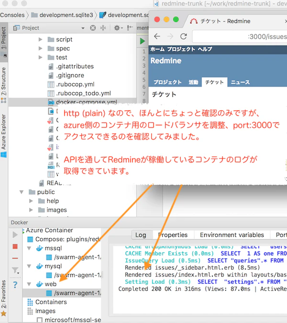
Task: Click the favorites star icon in left sidebar
Action: pyautogui.click(x=3, y=314)
